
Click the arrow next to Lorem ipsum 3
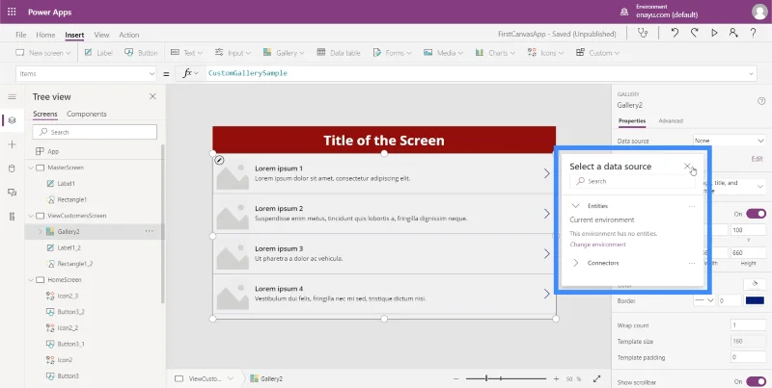tap(546, 253)
